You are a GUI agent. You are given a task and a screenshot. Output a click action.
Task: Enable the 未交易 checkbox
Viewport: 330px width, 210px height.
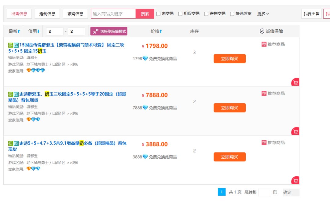coord(158,14)
